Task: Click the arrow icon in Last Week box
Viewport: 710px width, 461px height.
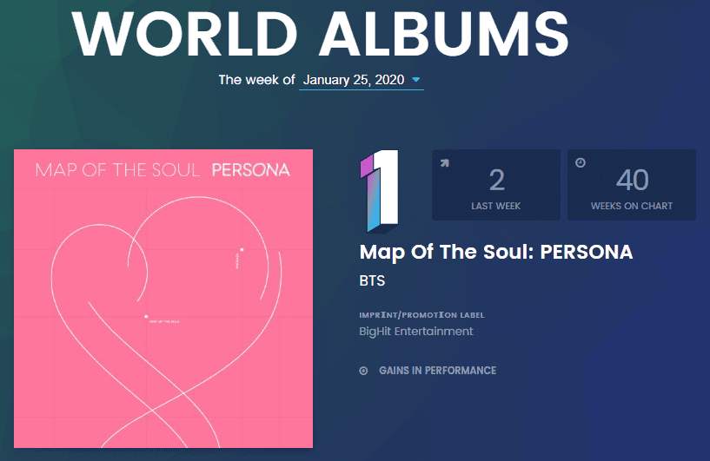Action: click(444, 161)
